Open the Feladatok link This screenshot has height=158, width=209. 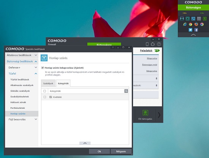146,50
